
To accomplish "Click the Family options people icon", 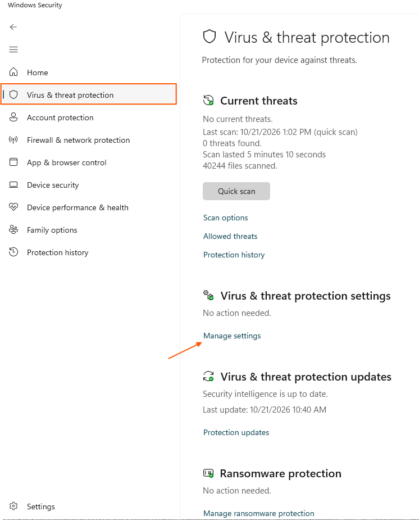I will [x=13, y=229].
